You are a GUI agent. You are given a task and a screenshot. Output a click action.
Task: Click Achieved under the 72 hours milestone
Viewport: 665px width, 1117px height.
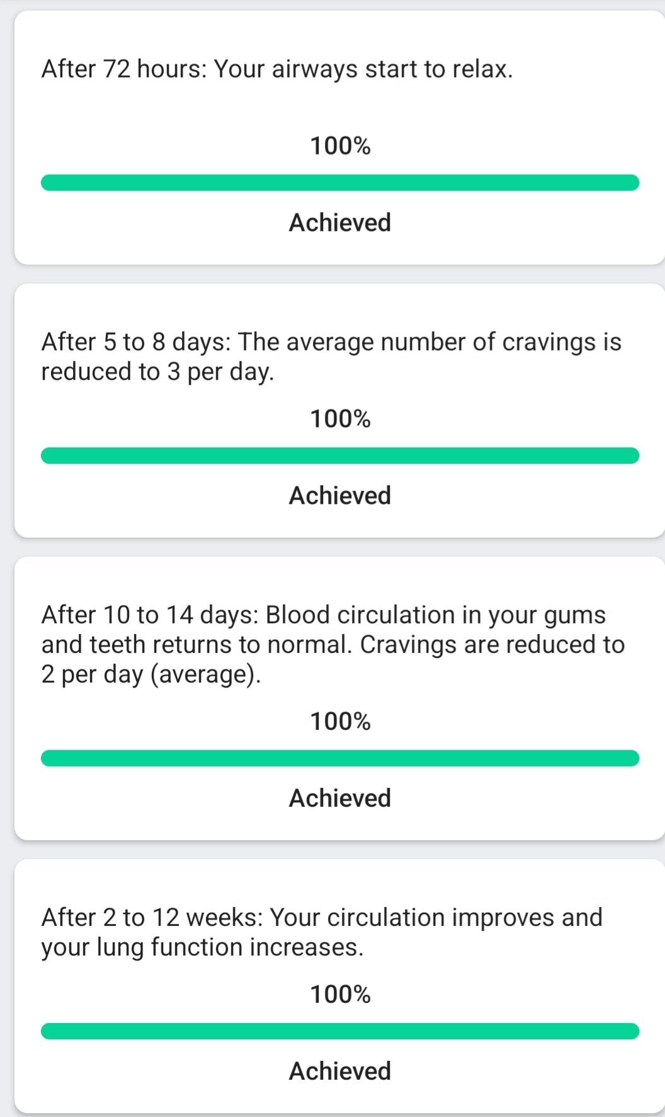coord(340,223)
